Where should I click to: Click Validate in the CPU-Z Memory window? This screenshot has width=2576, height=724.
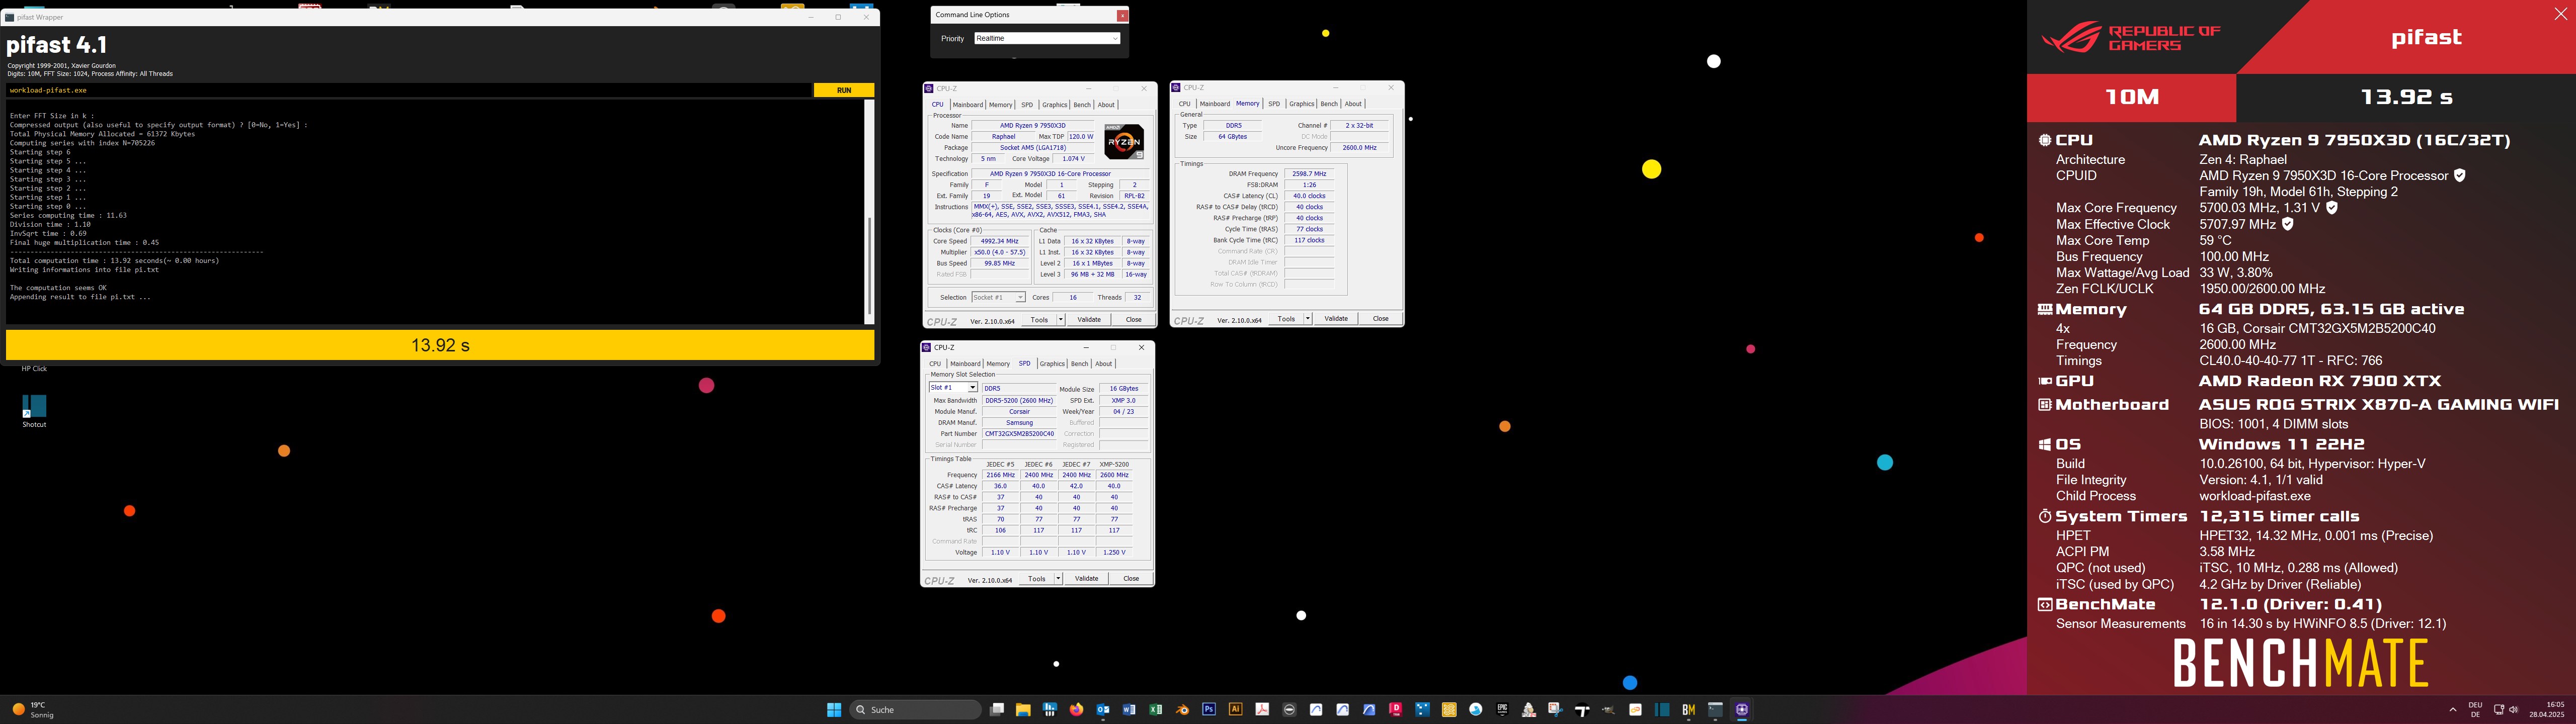tap(1336, 319)
